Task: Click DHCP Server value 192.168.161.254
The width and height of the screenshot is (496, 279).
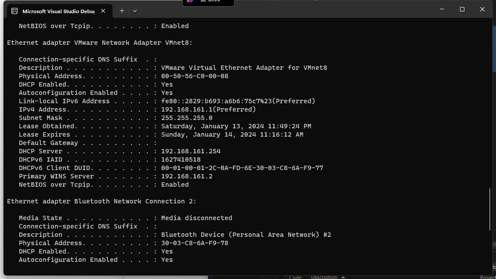Action: (191, 151)
